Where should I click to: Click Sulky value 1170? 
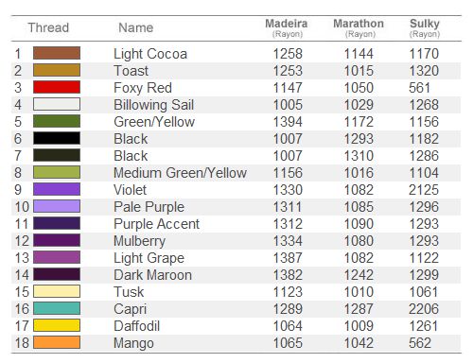(424, 54)
